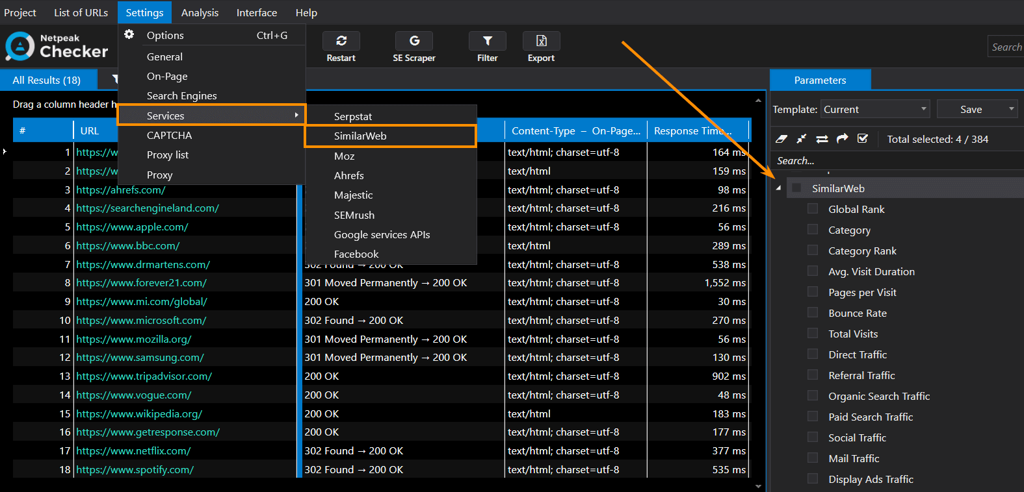Click the results table scroll-up arrow

pos(758,101)
